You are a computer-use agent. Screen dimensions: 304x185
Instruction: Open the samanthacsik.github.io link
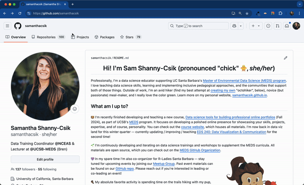(x=250, y=95)
